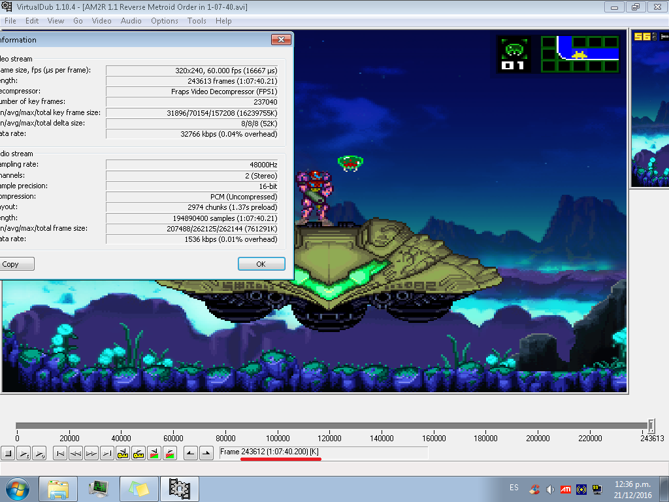The height and width of the screenshot is (502, 669).
Task: Click Copy in the information dialog
Action: 16,264
